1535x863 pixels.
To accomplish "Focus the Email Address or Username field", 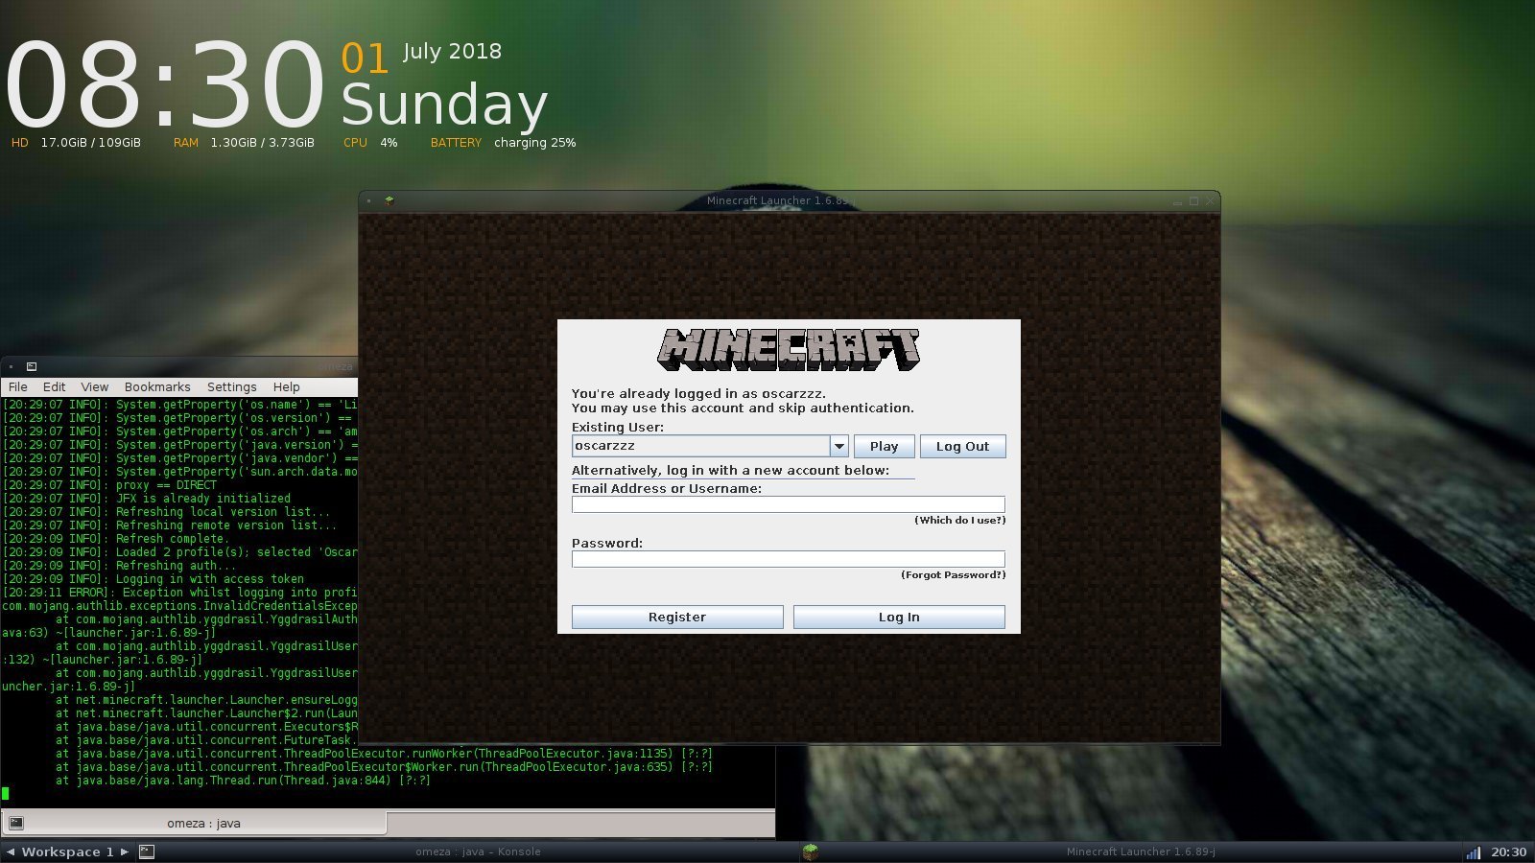I will click(789, 504).
